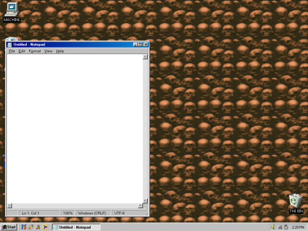Open the File menu in Notepad

point(12,51)
